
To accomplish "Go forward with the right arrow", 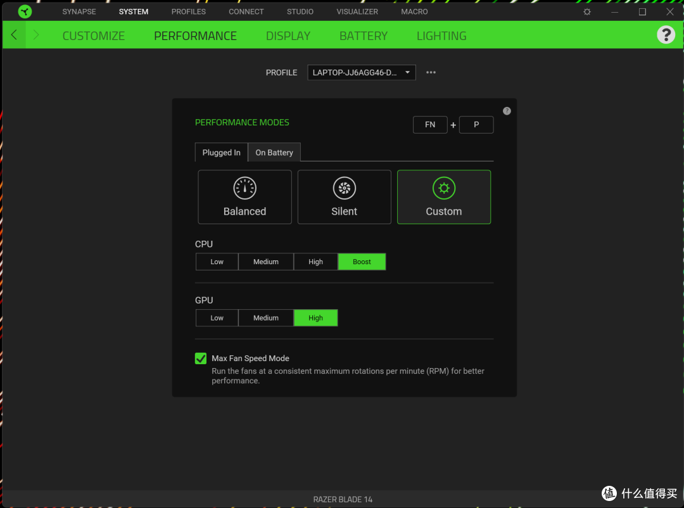I will tap(36, 35).
